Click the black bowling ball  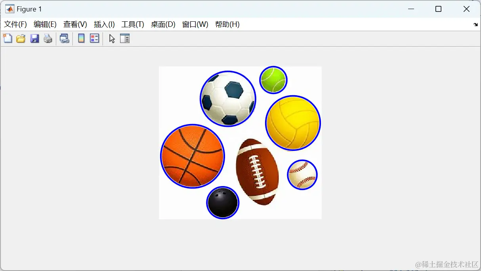click(223, 203)
